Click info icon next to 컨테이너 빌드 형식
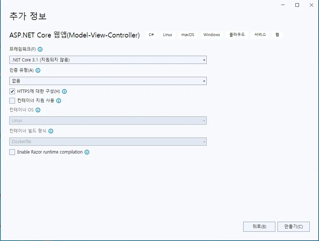 (x=51, y=131)
